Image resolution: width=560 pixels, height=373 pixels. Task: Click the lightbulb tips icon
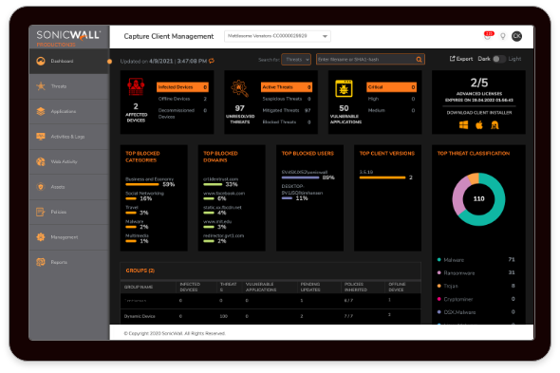click(503, 36)
